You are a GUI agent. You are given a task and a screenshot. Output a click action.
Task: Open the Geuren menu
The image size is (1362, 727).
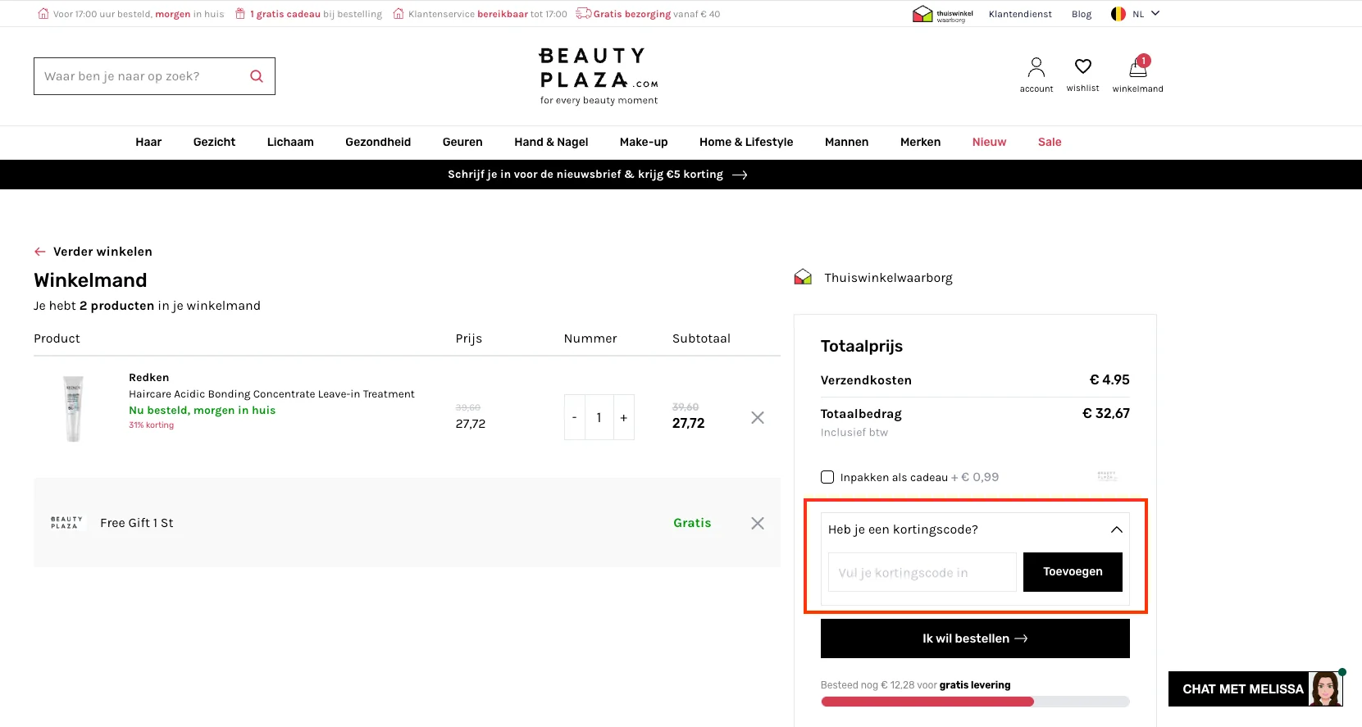click(462, 142)
